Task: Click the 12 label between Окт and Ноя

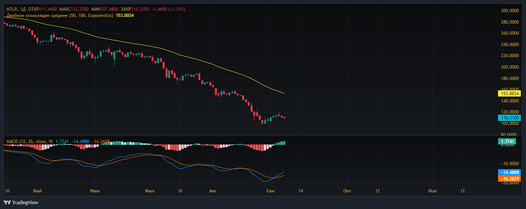Action: click(x=377, y=191)
